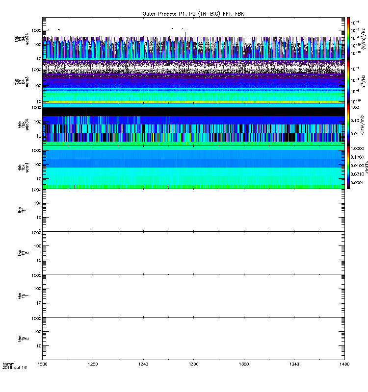The width and height of the screenshot is (368, 392).
Task: Select the 'thc fff 1' panel label
Action: click(x=24, y=210)
